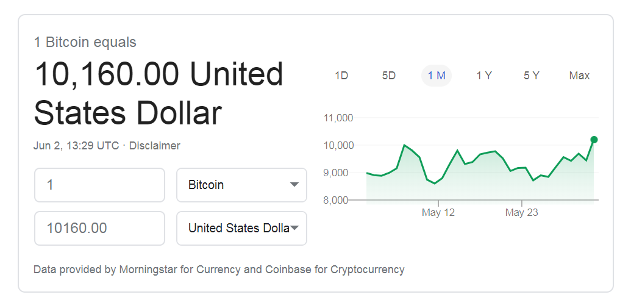Switch chart to 1D range

[x=341, y=76]
